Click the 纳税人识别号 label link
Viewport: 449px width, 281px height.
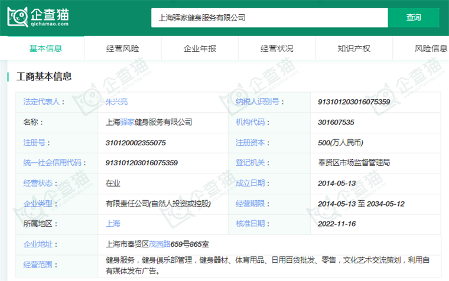[x=258, y=102]
